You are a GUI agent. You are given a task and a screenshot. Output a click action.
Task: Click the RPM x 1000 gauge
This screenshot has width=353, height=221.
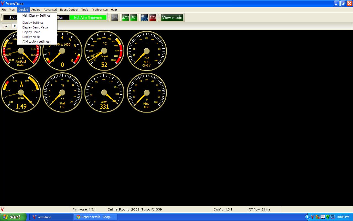coord(62,51)
